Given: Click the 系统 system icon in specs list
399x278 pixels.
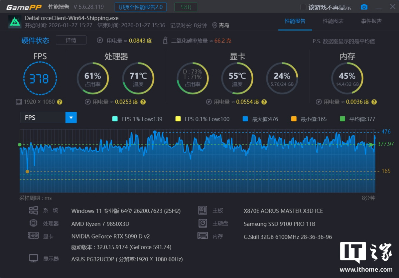Looking at the screenshot, I should point(33,210).
